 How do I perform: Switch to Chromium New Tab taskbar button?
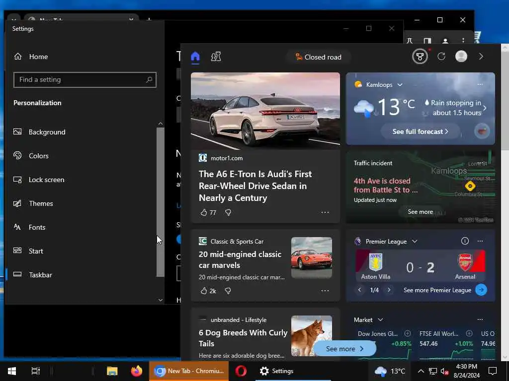pyautogui.click(x=189, y=371)
